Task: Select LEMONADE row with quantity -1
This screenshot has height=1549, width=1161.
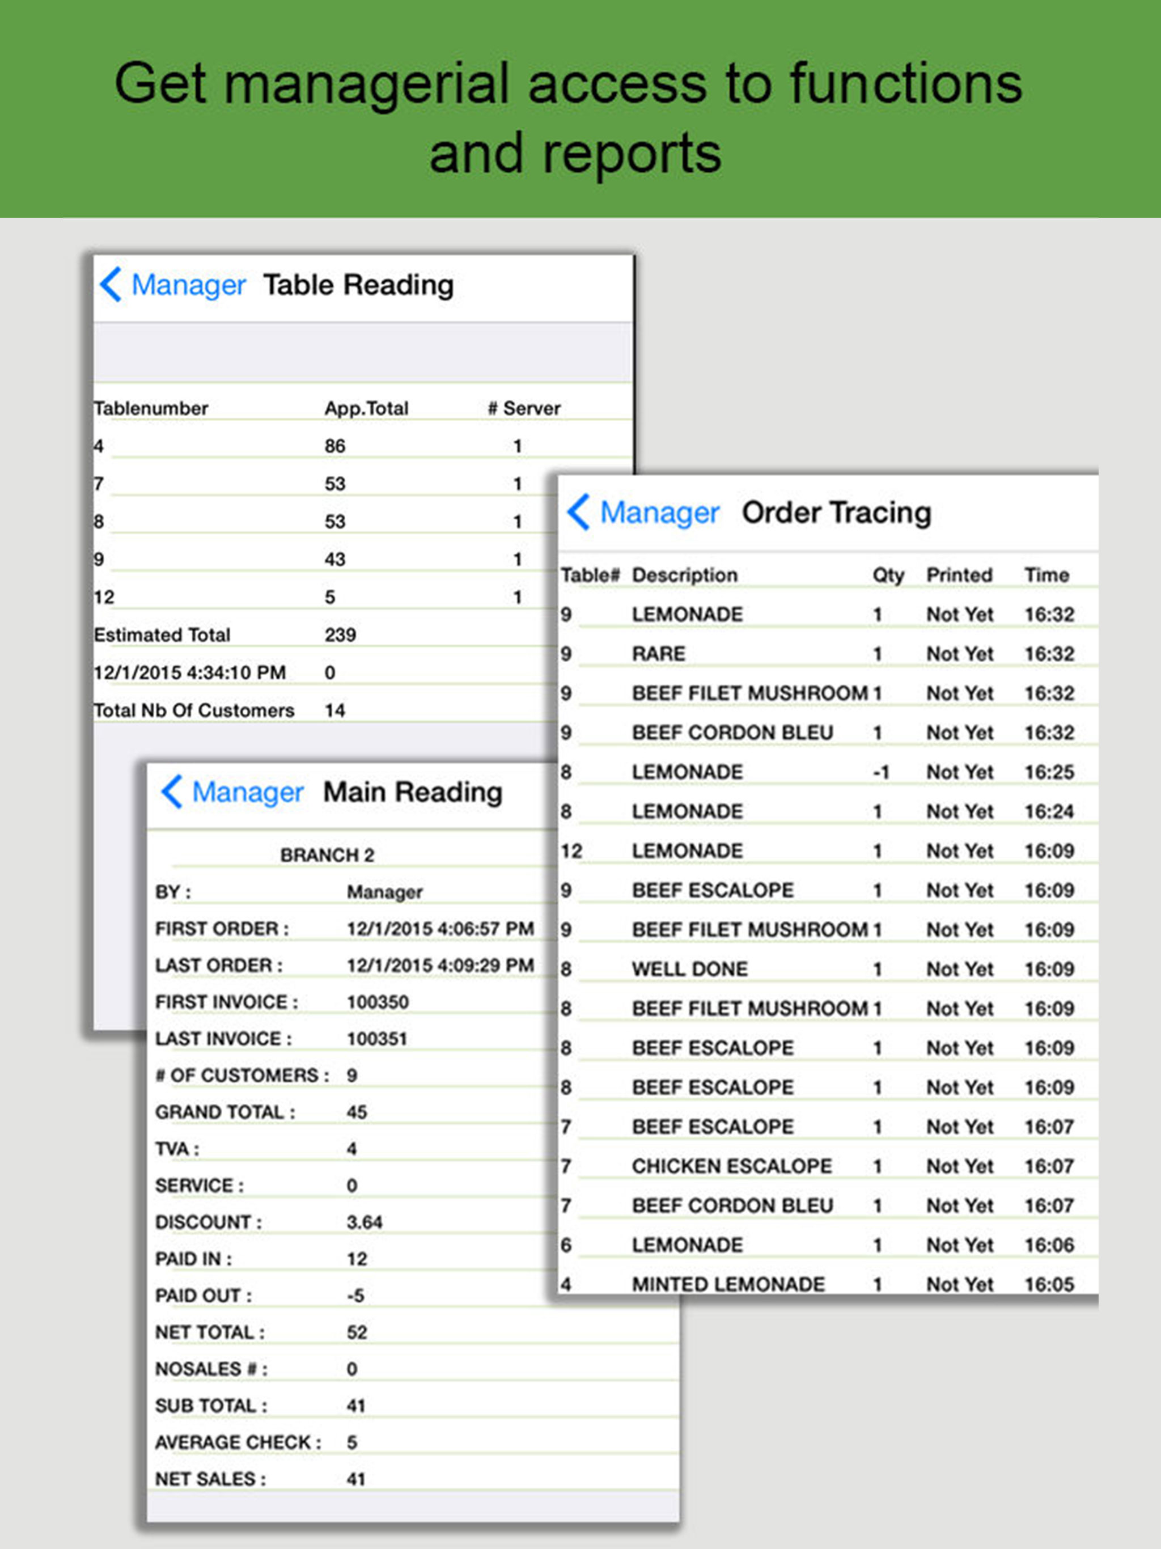Action: tap(828, 772)
